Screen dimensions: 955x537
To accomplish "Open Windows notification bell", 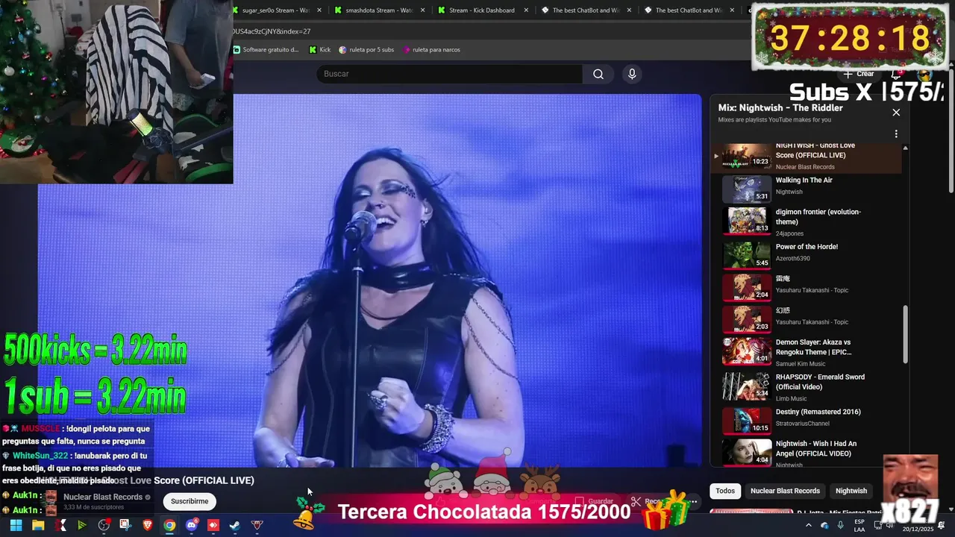I will (942, 525).
